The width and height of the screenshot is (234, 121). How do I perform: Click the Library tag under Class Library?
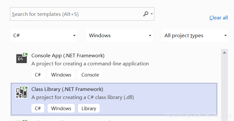coord(89,108)
